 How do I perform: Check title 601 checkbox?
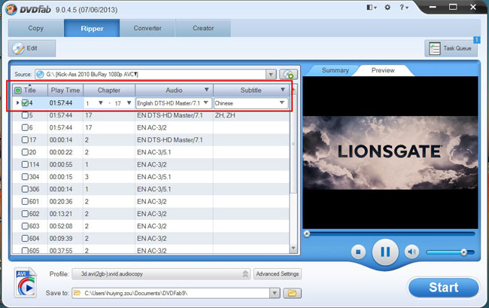[x=25, y=201]
